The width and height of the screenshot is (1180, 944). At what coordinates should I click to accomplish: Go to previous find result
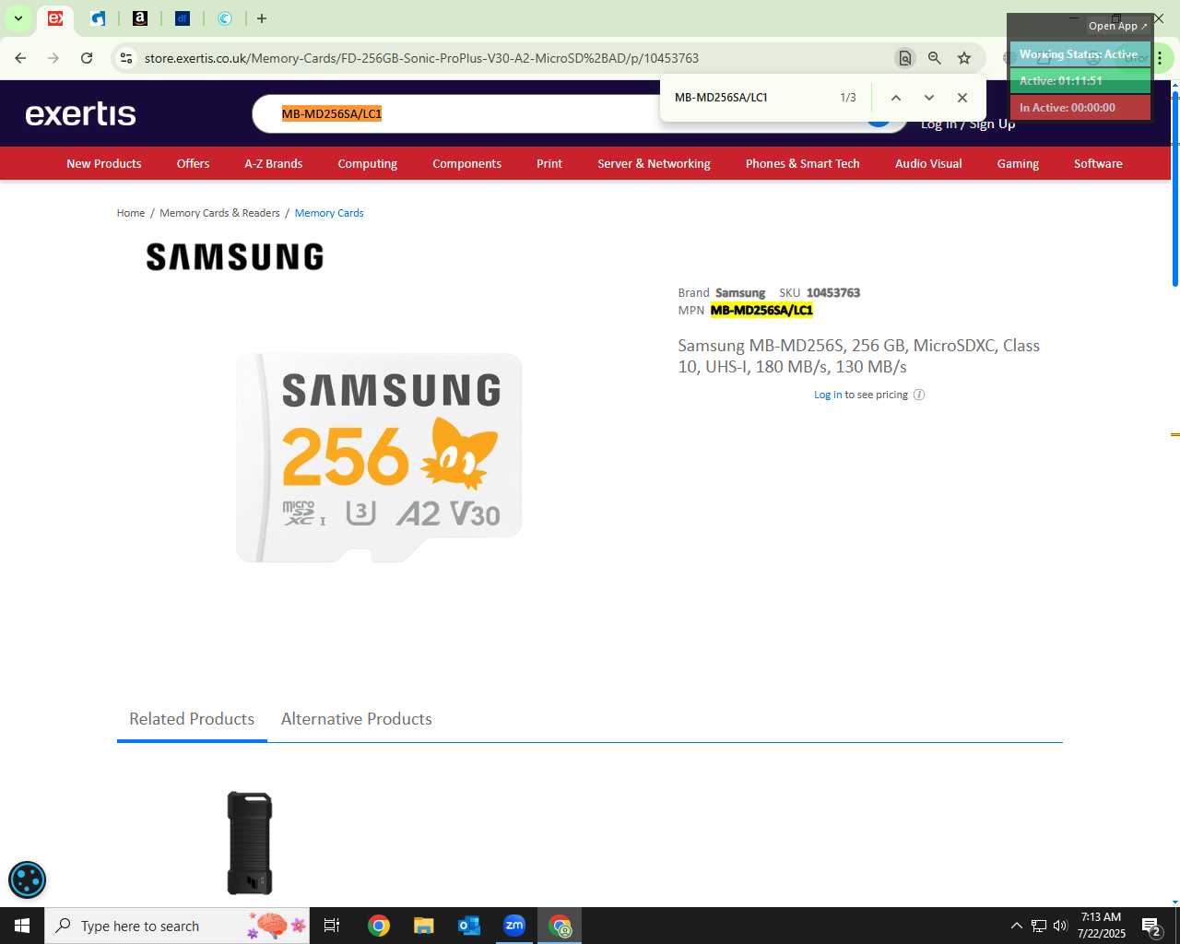[895, 98]
